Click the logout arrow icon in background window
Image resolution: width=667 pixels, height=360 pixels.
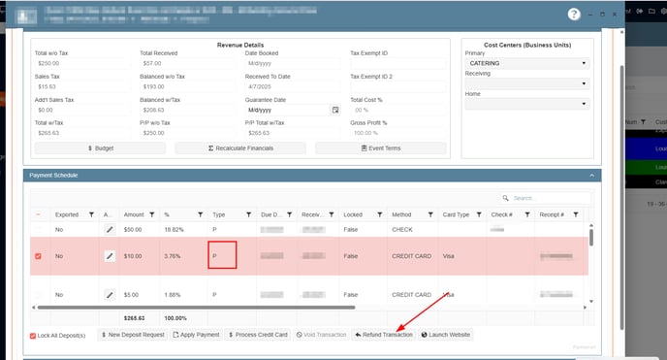pyautogui.click(x=639, y=12)
